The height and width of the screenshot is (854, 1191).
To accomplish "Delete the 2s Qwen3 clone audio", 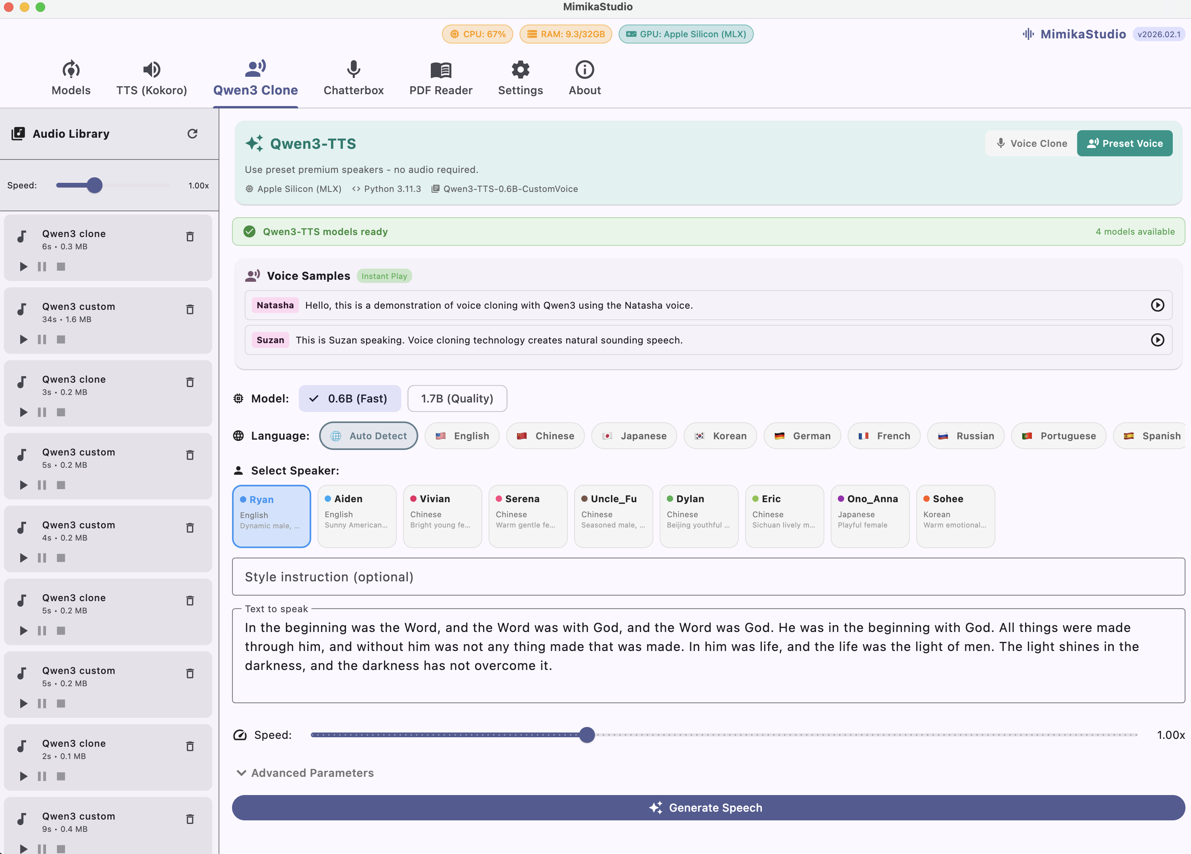I will coord(190,746).
